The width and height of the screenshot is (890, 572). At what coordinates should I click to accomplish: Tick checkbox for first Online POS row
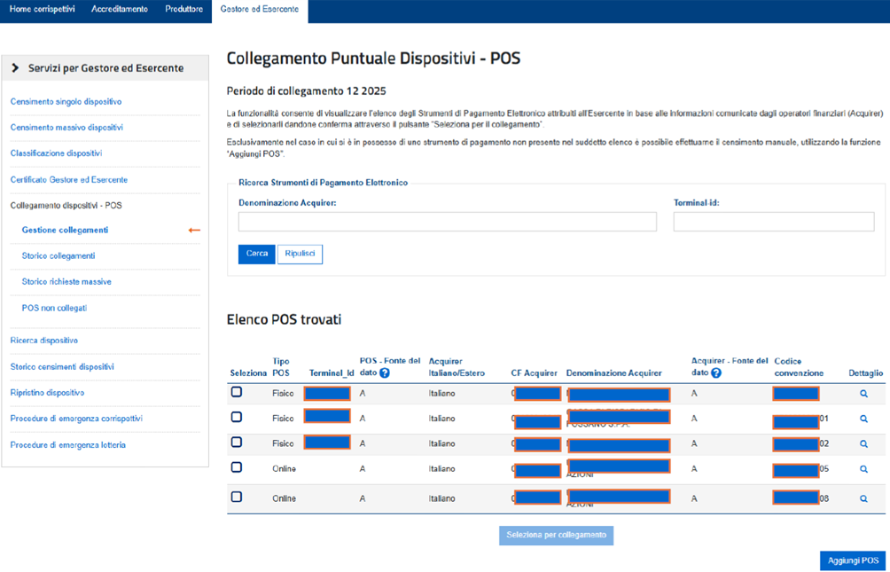click(x=237, y=467)
